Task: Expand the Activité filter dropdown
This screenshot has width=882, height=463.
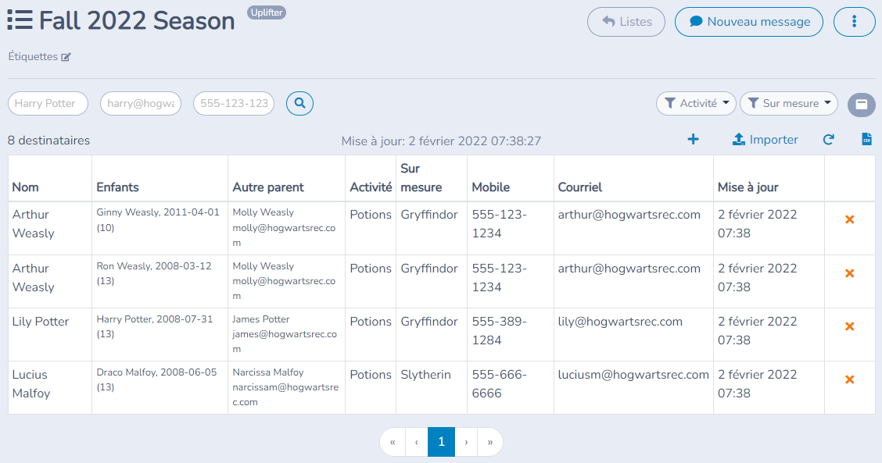Action: (696, 103)
